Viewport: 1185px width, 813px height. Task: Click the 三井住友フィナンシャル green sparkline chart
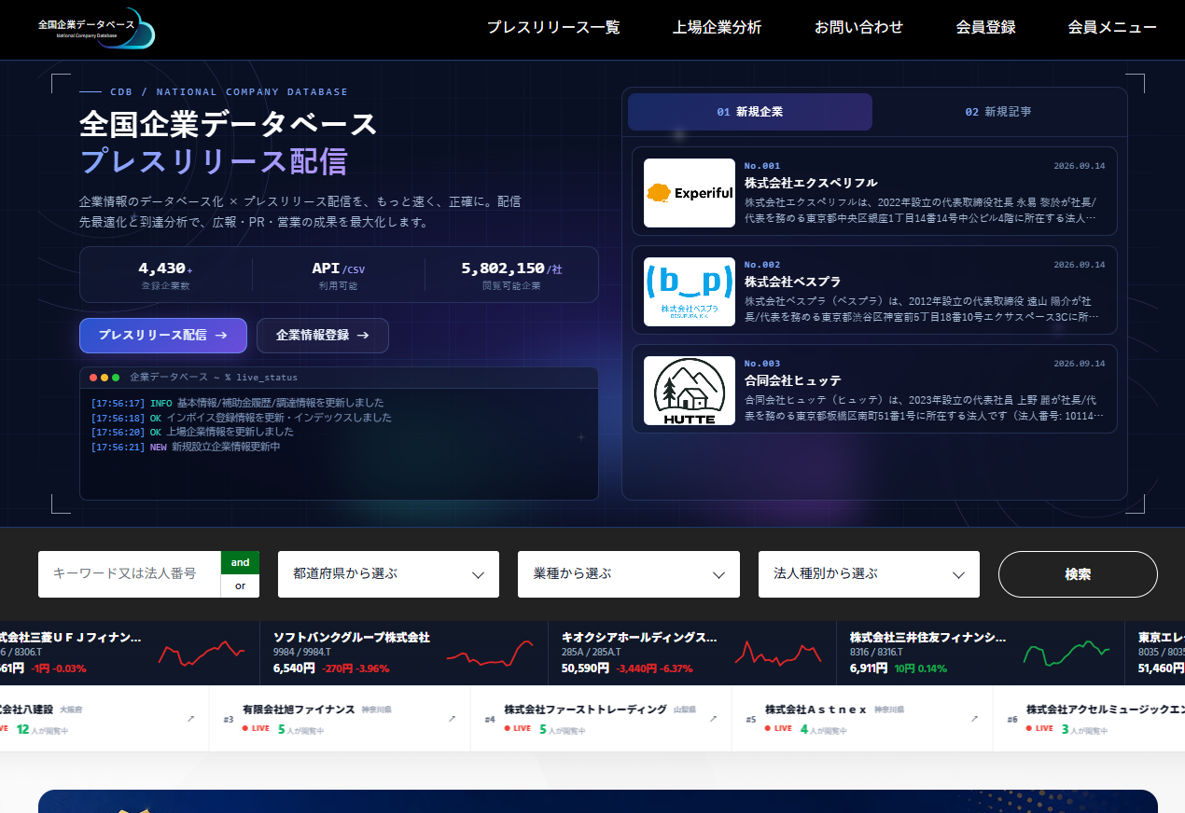1066,653
